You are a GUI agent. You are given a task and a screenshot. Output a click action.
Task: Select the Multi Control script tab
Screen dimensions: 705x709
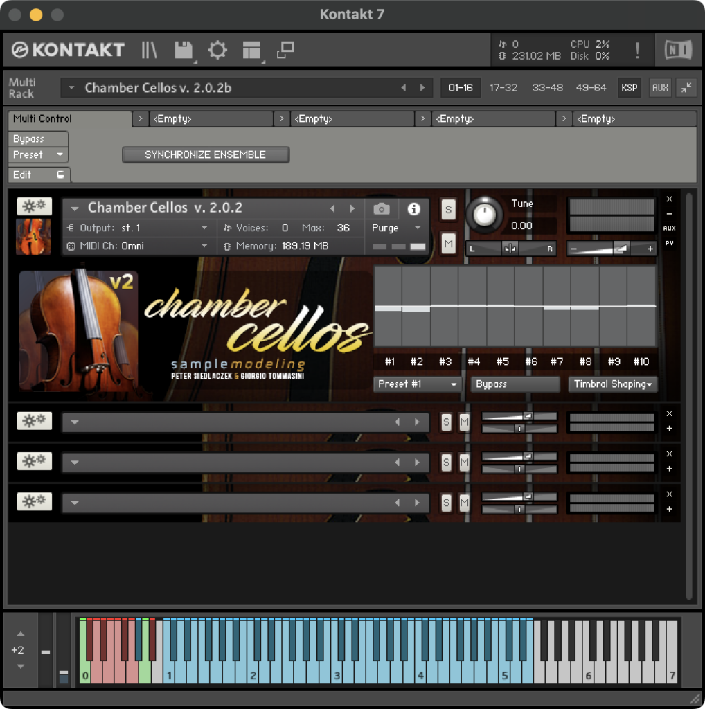tap(70, 118)
